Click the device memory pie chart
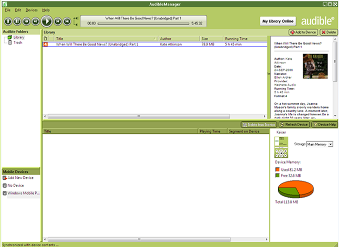Viewport: 339px width, 247px height. point(296,189)
